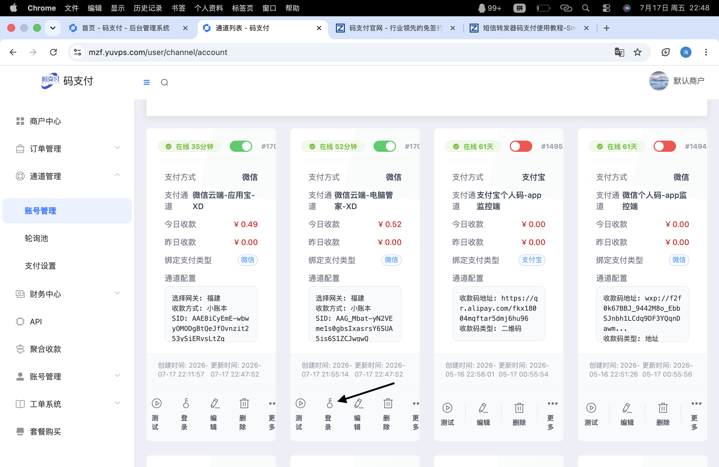Click the Chrome translate page icon
The height and width of the screenshot is (467, 719).
(x=619, y=52)
